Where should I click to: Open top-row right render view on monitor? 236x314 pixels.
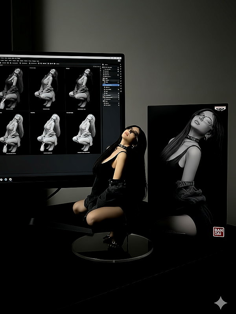pyautogui.click(x=82, y=89)
